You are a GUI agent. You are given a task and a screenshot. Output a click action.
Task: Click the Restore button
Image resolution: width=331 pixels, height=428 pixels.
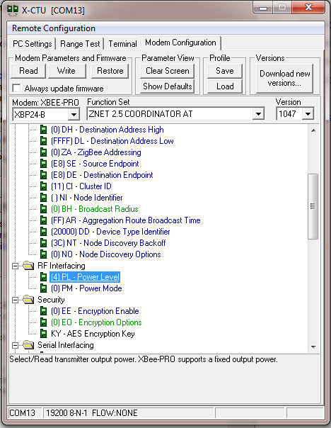pos(110,71)
